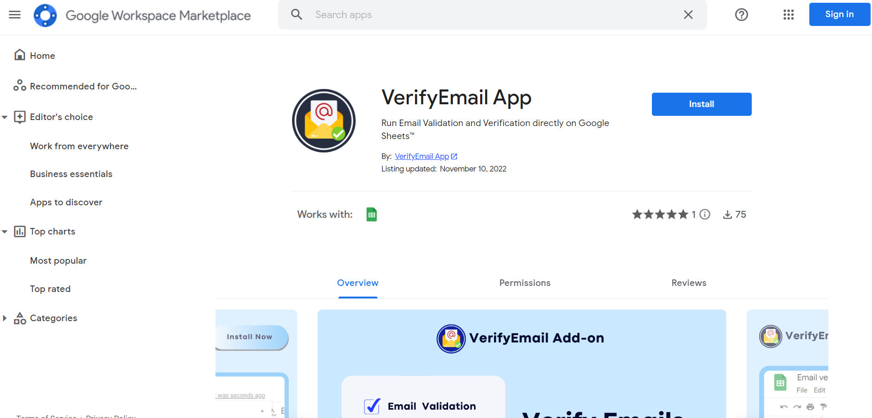
Task: Switch to the Overview tab
Action: point(358,283)
